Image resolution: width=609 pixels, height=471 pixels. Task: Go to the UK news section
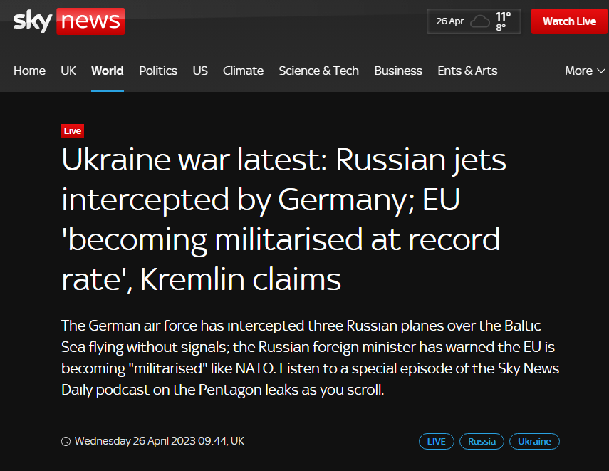pos(68,71)
